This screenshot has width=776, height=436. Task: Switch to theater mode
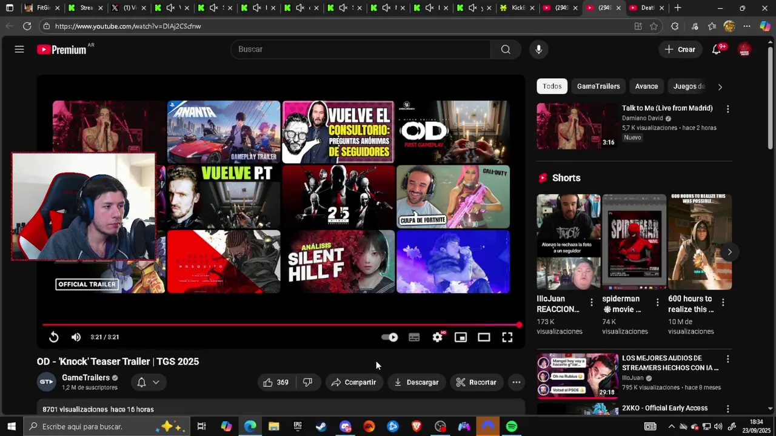tap(484, 337)
